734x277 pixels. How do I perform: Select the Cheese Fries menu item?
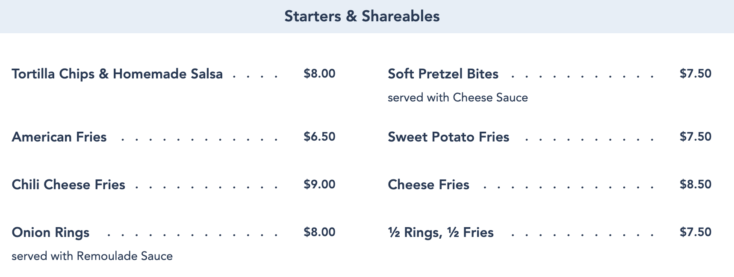pos(428,185)
